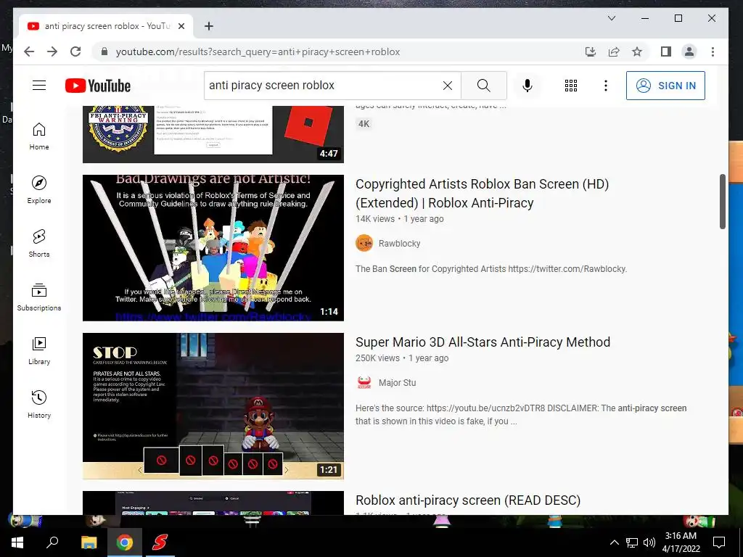Click the Rawblocky channel avatar
This screenshot has width=743, height=557.
pyautogui.click(x=364, y=244)
